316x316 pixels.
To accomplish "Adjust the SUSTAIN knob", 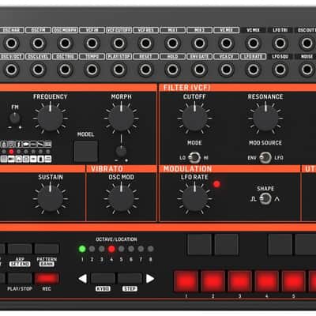I will pyautogui.click(x=50, y=198).
